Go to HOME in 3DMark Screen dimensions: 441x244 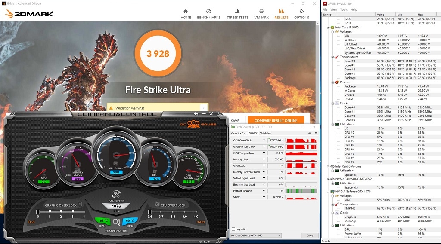[x=186, y=14]
